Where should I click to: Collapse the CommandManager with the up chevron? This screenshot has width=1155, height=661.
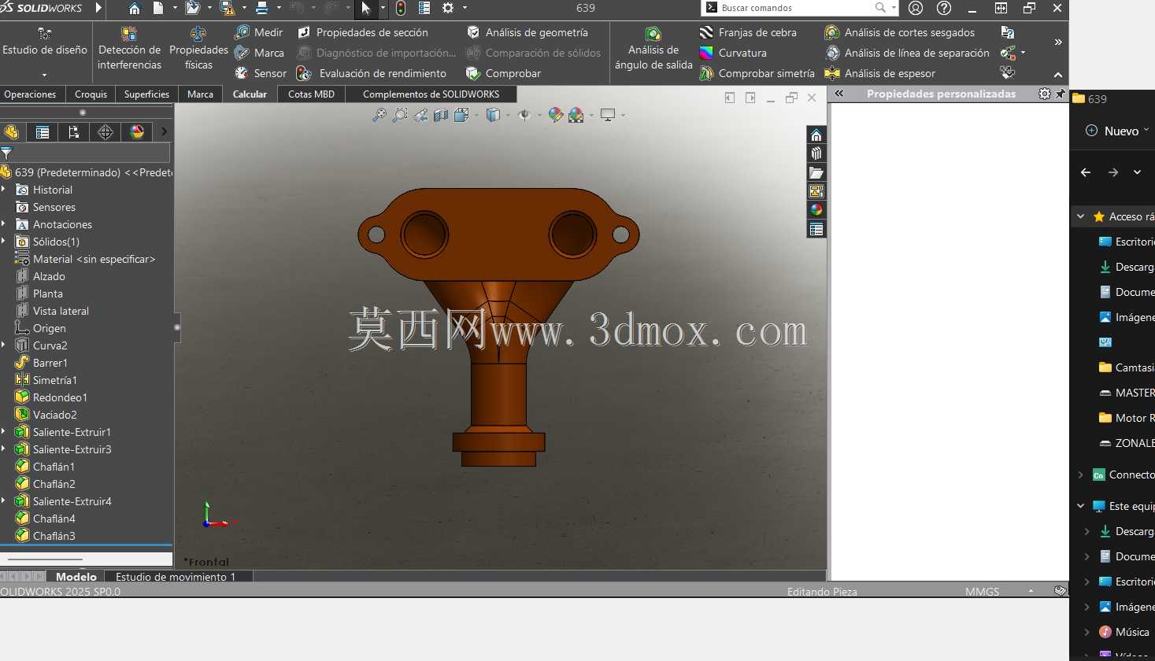pyautogui.click(x=1058, y=76)
